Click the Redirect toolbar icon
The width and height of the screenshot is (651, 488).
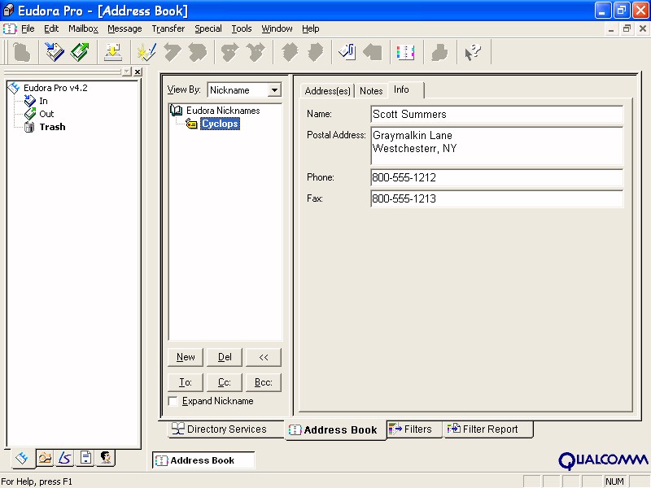click(256, 52)
